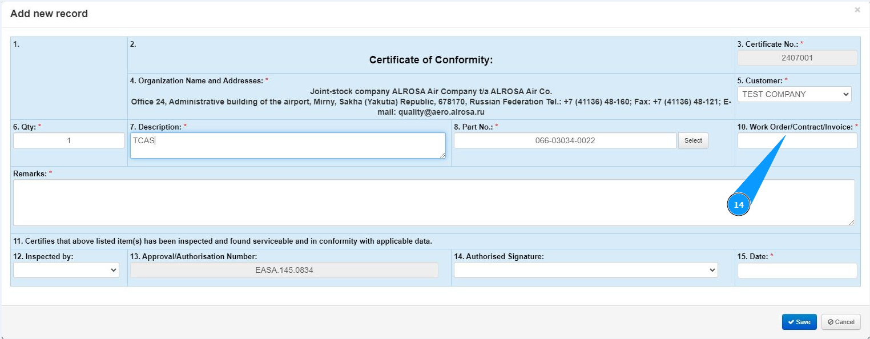Grab the Description textarea resize handle

pos(442,155)
